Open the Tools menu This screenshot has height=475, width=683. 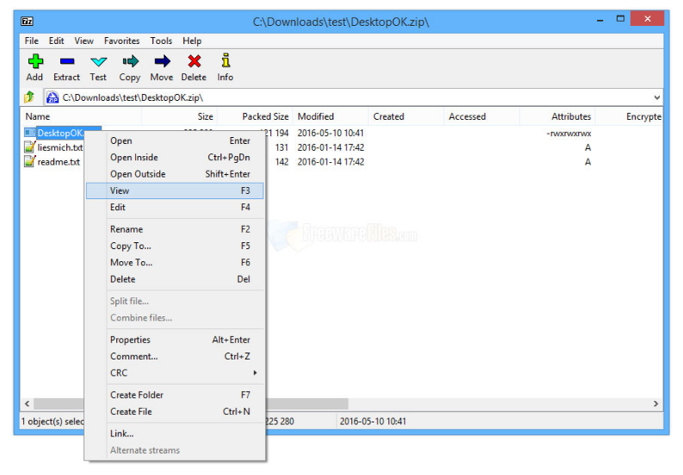(161, 41)
